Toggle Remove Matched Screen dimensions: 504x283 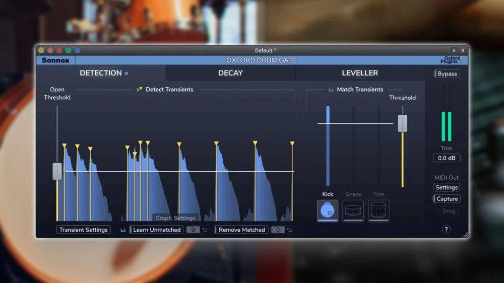(x=241, y=230)
